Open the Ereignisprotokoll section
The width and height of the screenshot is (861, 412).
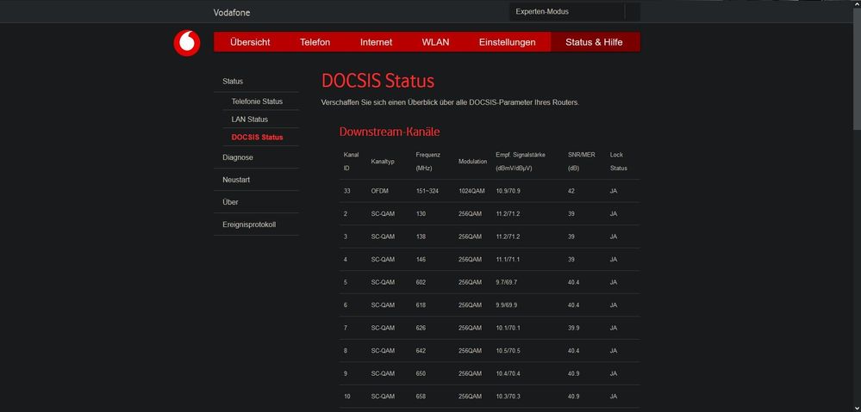tap(249, 224)
